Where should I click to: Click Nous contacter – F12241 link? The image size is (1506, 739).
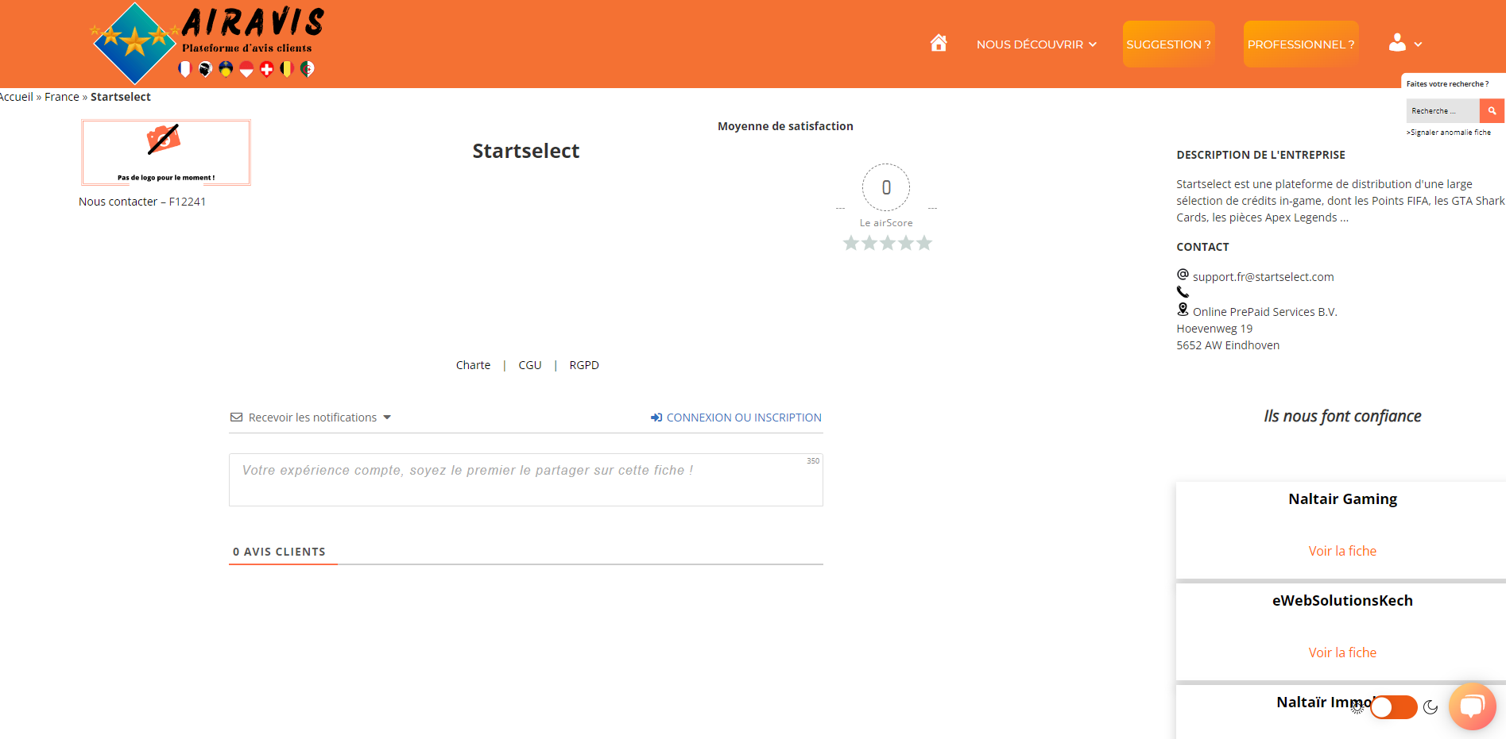click(x=142, y=202)
